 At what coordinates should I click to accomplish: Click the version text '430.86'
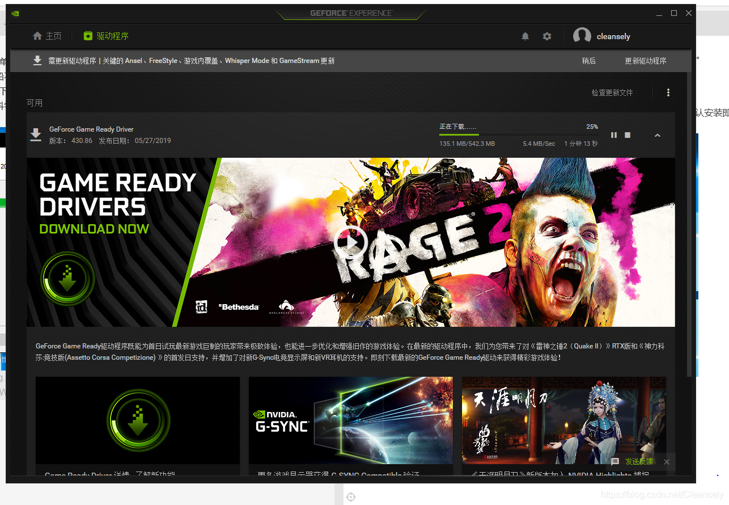[82, 141]
